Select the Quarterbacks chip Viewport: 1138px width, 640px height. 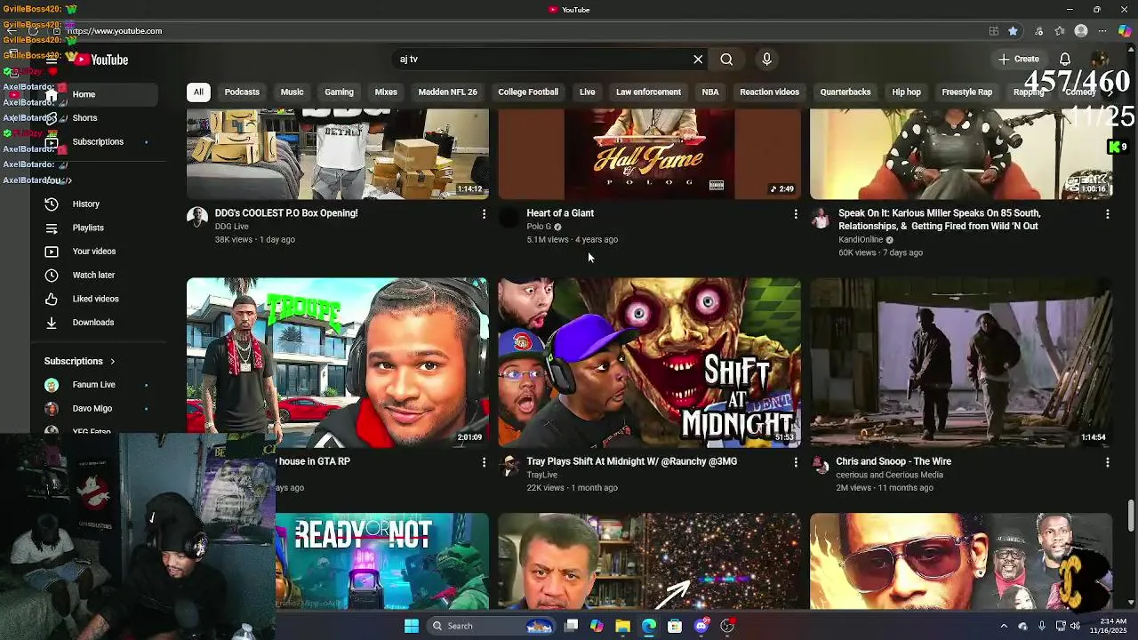pos(845,92)
